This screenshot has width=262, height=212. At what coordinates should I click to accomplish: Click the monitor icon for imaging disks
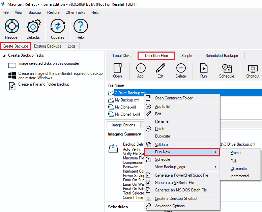point(12,66)
